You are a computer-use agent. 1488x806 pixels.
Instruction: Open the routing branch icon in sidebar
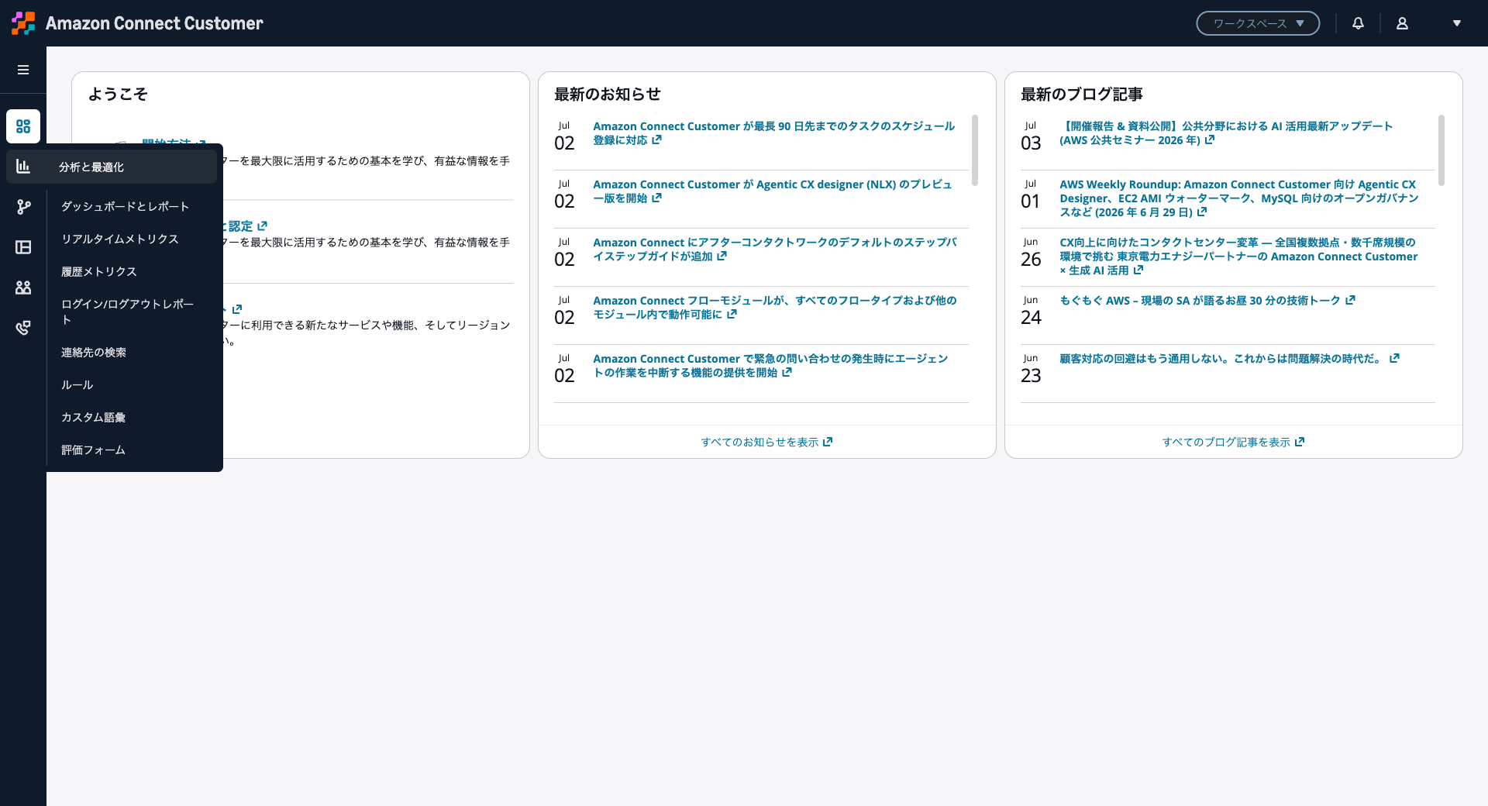click(23, 207)
